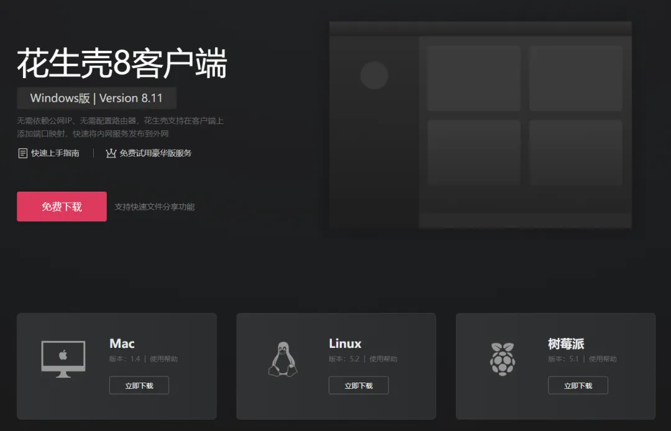Click the Mac card title
The image size is (671, 431).
click(x=122, y=344)
